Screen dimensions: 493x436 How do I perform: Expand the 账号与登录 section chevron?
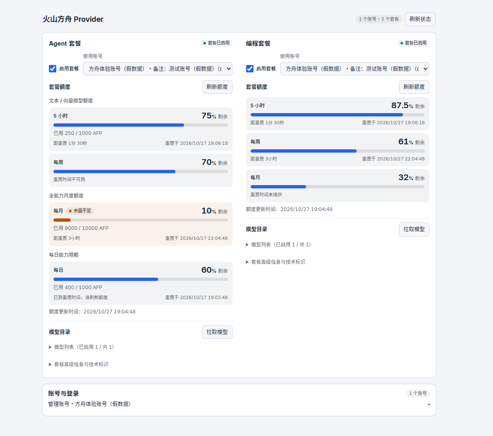pos(429,404)
